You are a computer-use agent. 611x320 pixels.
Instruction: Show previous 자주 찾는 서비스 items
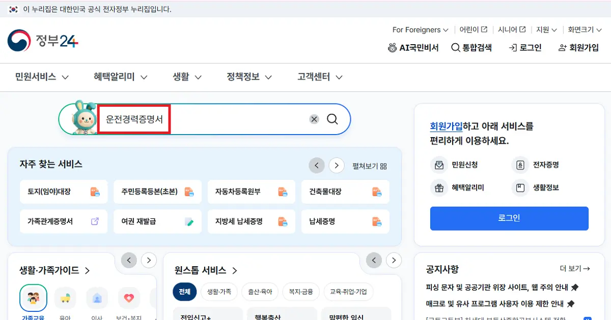coord(317,166)
